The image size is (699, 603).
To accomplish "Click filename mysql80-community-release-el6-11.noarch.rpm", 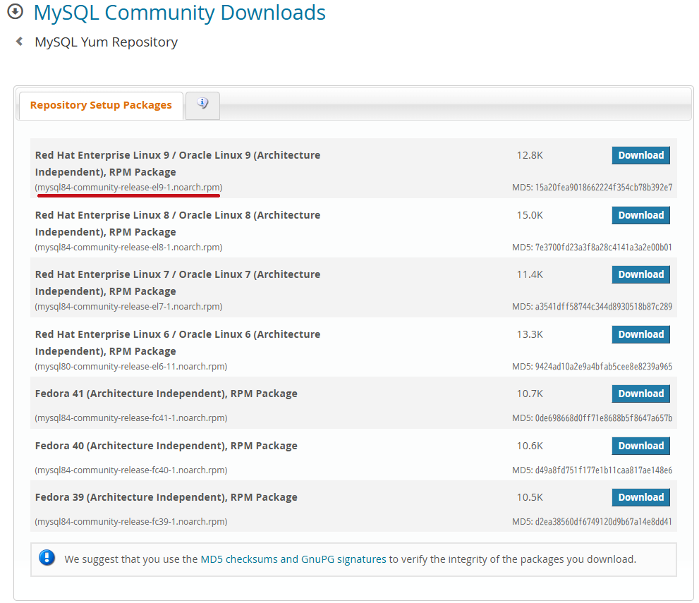I will tap(131, 366).
